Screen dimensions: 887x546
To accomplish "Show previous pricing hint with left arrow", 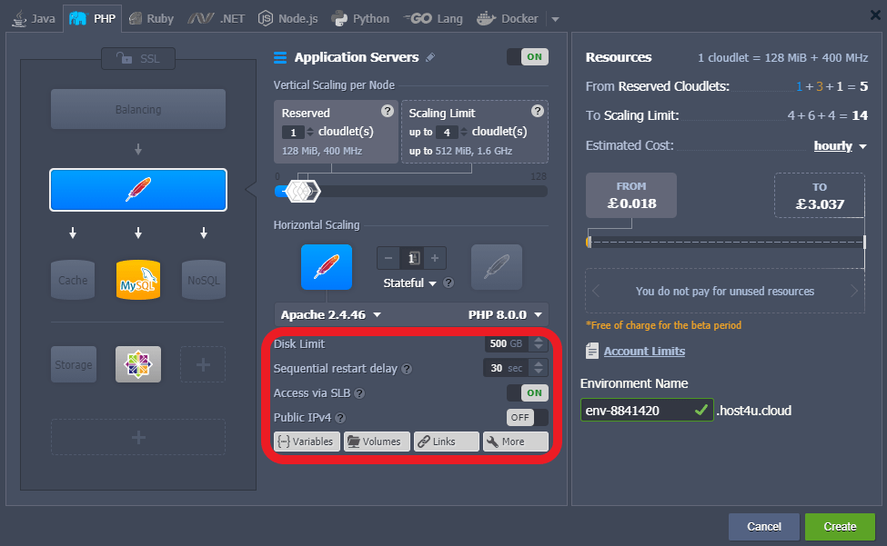I will [596, 292].
